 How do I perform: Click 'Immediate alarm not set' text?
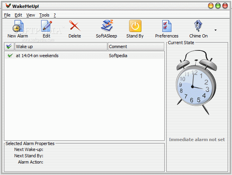coord(197,140)
